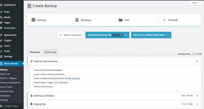The width and height of the screenshot is (204, 109).
Task: Click the Plugins icon in the sidebar
Action: point(1,40)
